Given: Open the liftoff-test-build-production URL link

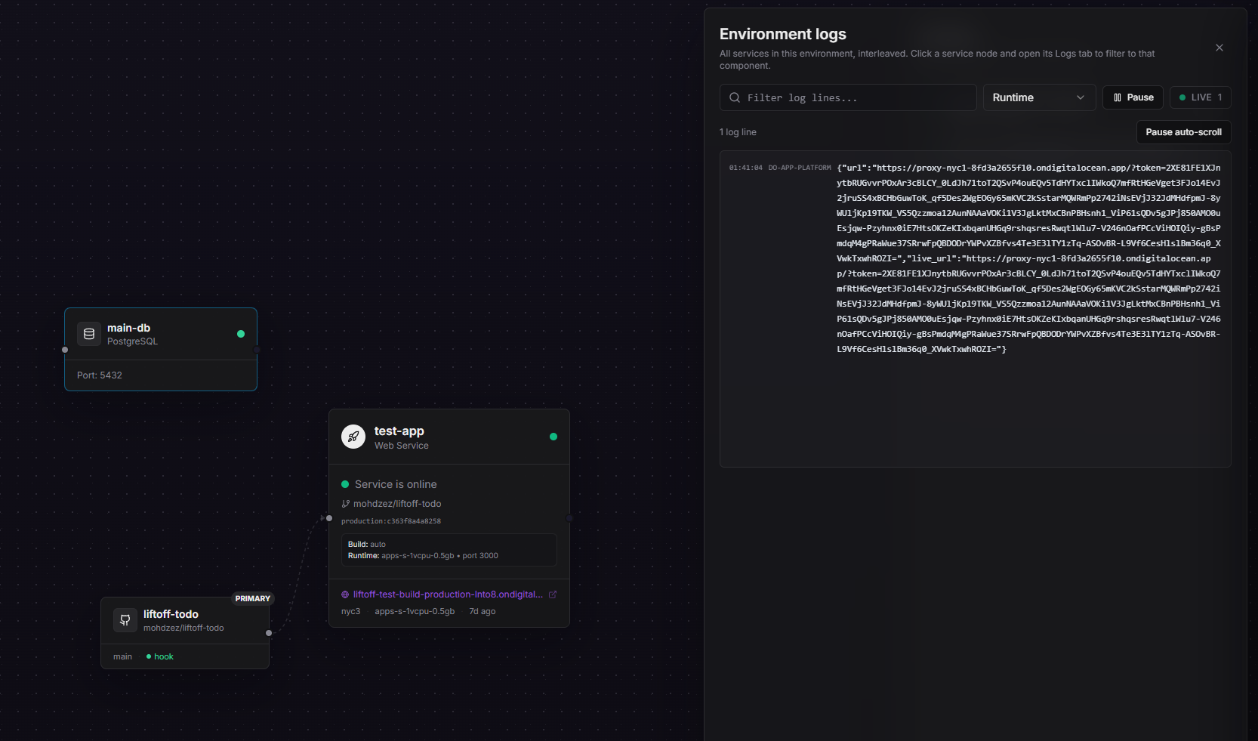Looking at the screenshot, I should coord(448,594).
